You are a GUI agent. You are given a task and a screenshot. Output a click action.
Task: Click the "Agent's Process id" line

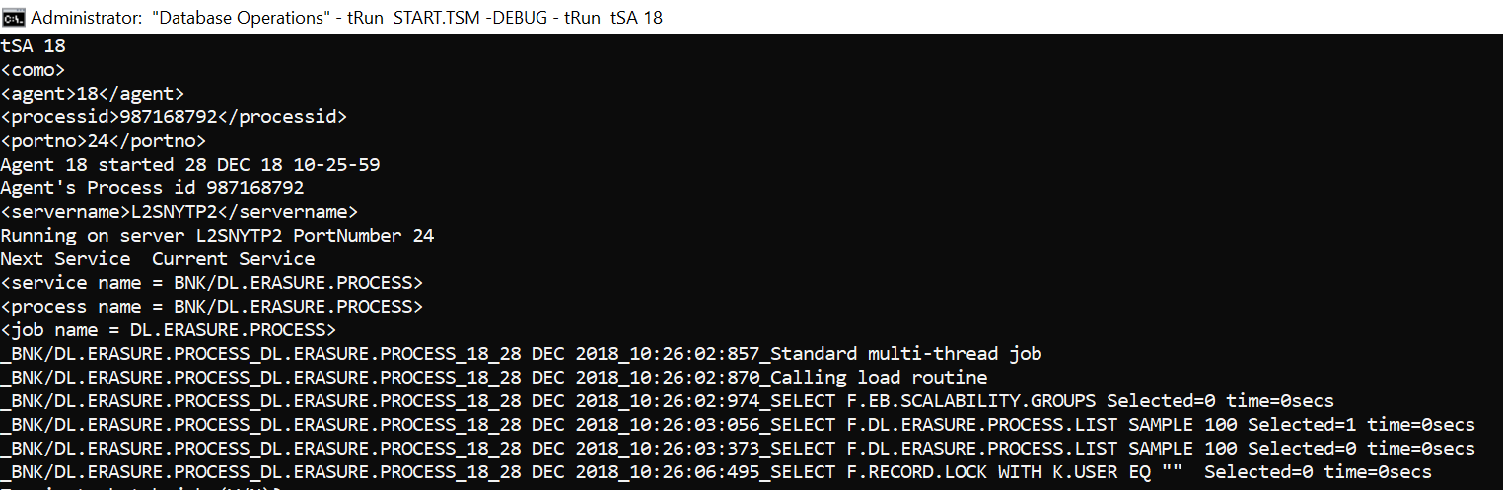click(152, 188)
